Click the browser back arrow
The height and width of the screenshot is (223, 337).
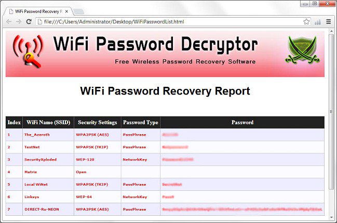click(8, 22)
